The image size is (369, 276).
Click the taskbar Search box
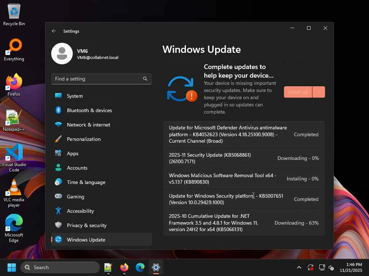tap(60, 267)
